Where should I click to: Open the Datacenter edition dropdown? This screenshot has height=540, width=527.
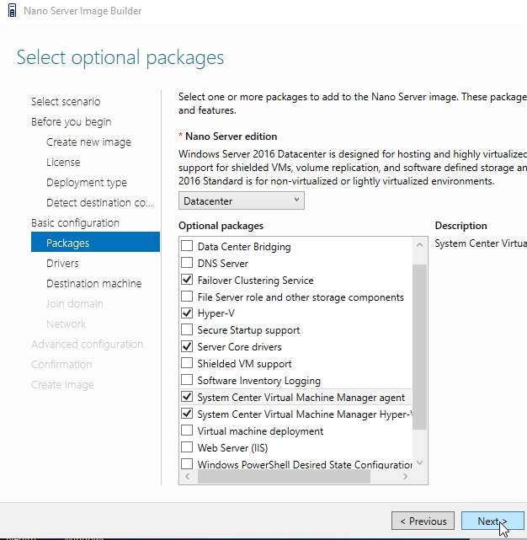pos(241,200)
